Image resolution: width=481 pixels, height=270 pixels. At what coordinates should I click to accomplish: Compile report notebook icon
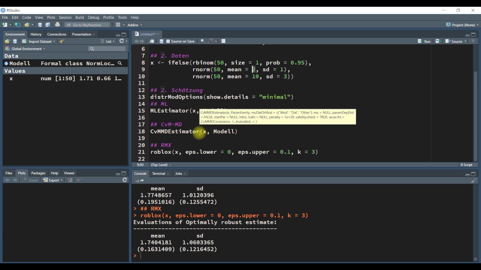point(223,41)
